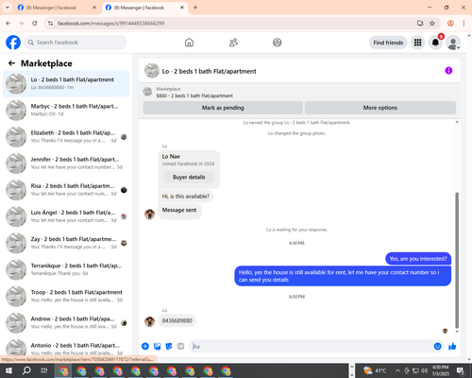
Task: Open the plus more actions icon
Action: [x=145, y=346]
